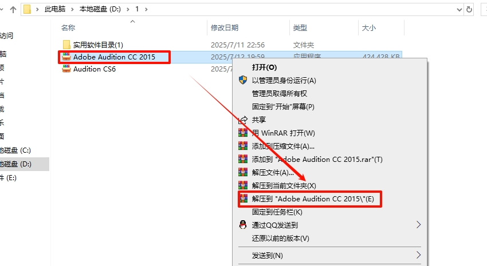Click the 实用软件目录(1) folder icon

click(66, 45)
